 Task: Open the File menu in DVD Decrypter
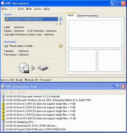pos(4,9)
